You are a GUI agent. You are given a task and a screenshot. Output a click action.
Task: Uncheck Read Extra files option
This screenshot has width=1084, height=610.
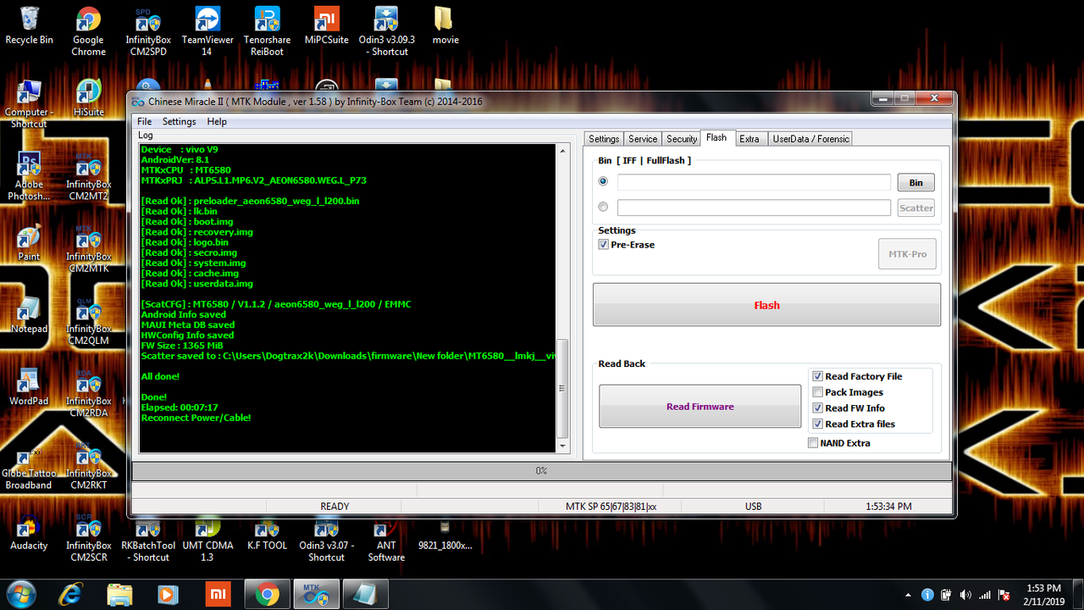(x=817, y=424)
